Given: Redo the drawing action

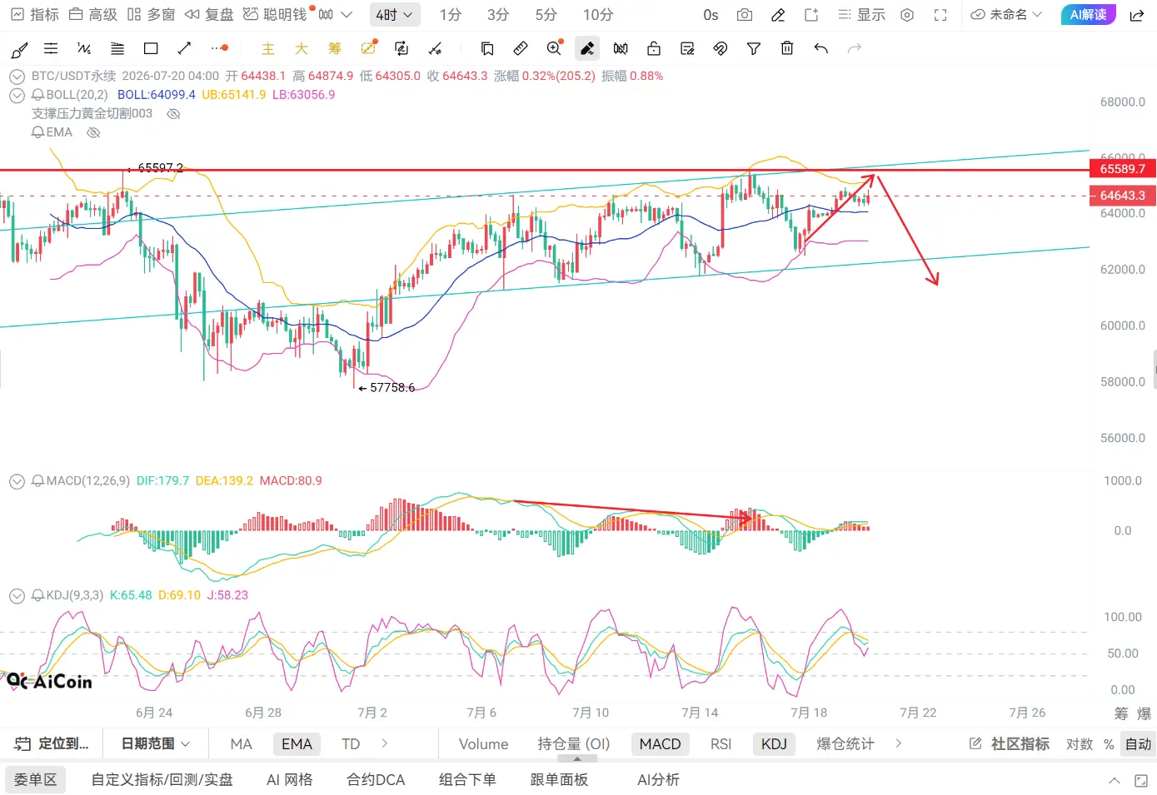Looking at the screenshot, I should coord(854,49).
